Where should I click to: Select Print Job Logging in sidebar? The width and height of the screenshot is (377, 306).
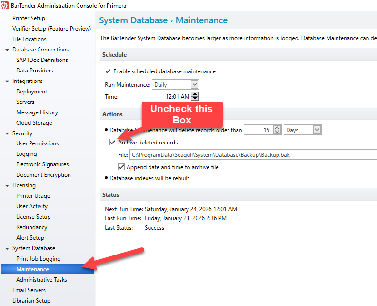click(x=38, y=259)
